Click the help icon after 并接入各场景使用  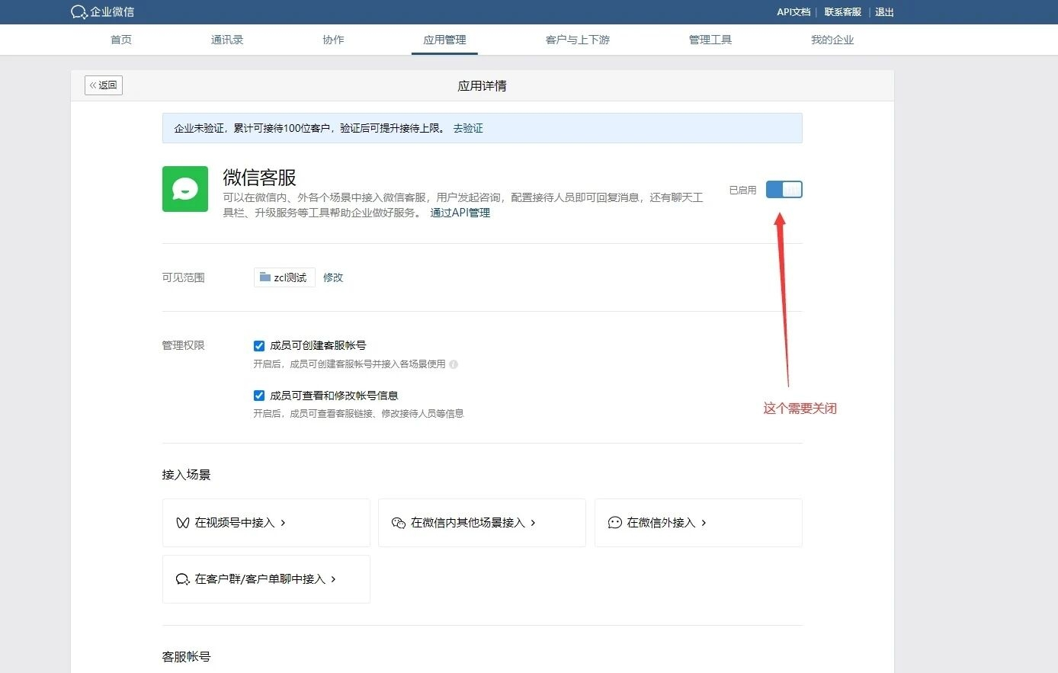[x=454, y=364]
